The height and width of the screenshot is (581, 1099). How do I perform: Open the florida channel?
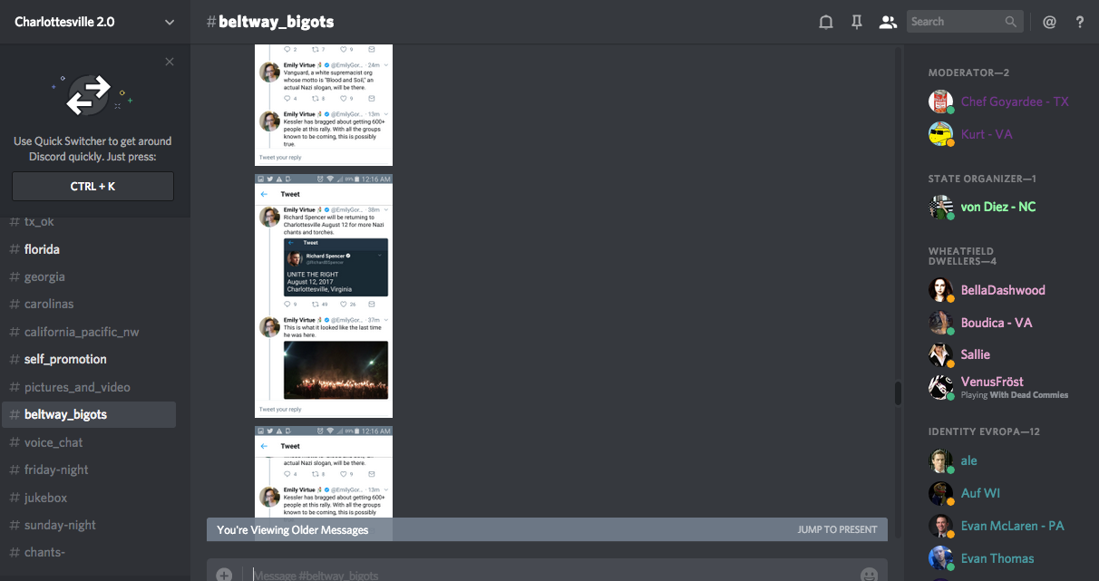[x=42, y=249]
